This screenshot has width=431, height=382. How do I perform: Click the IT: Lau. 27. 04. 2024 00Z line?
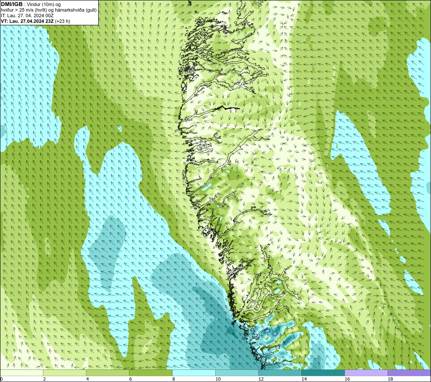[27, 16]
